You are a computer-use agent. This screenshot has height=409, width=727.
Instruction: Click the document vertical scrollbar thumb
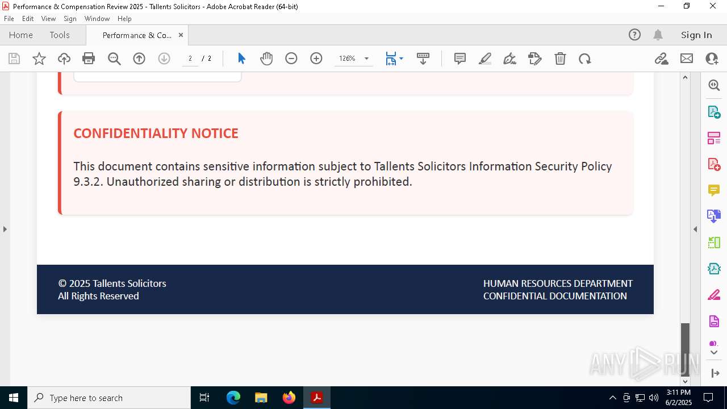tap(685, 349)
